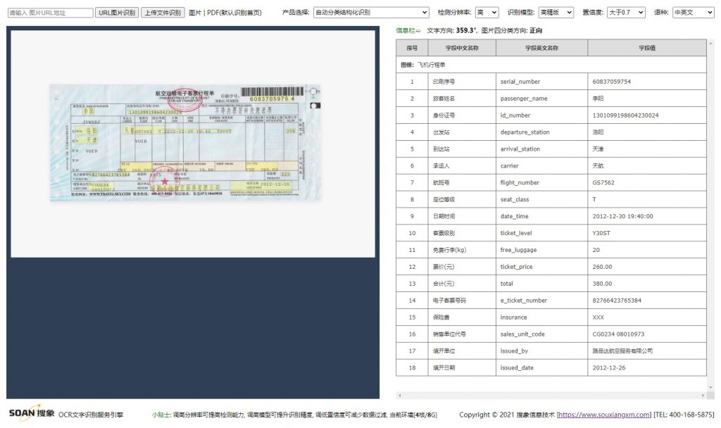
Task: Select the sales_unit_code cell
Action: (x=541, y=334)
